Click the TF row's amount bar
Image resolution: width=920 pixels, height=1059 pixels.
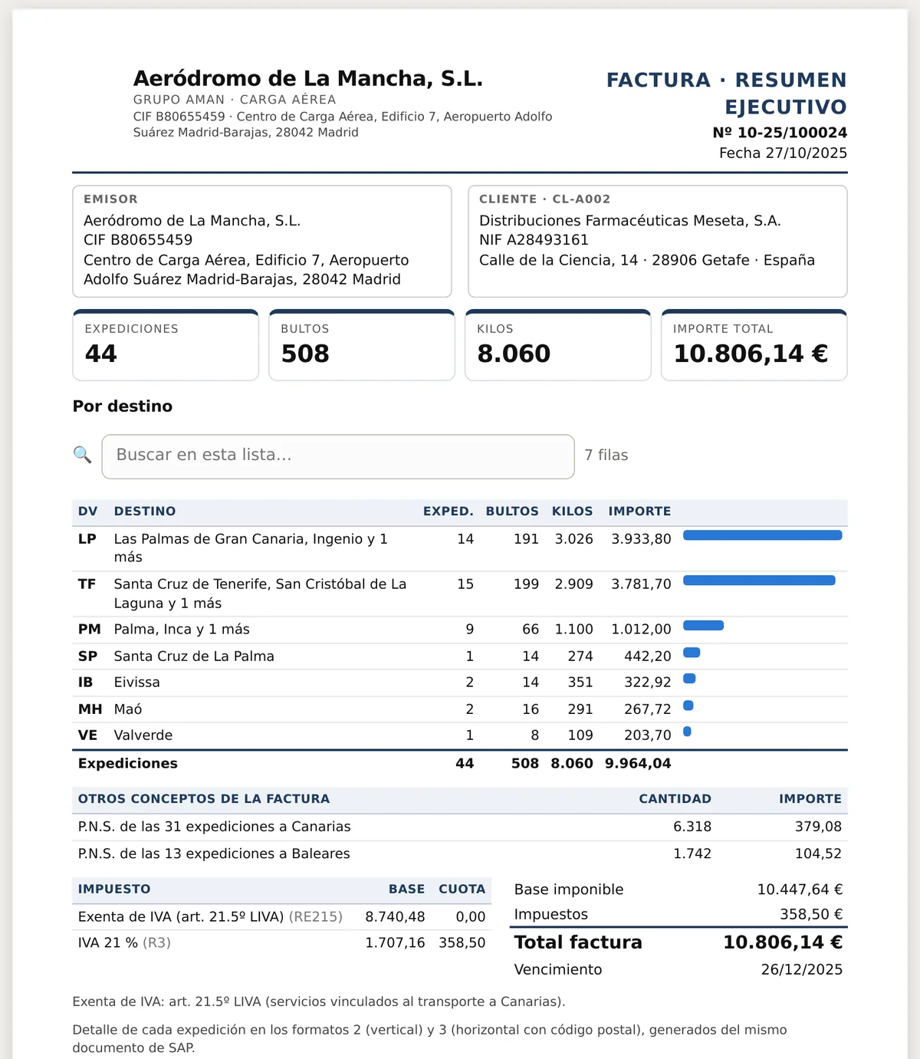click(x=759, y=580)
